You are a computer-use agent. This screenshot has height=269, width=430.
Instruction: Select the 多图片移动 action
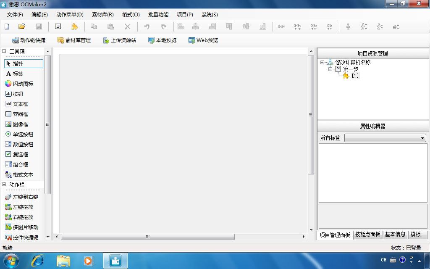click(22, 227)
